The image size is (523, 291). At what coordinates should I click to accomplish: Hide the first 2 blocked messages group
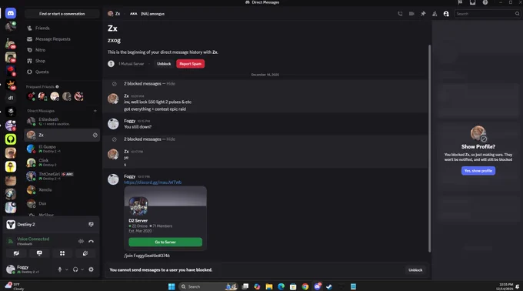(171, 84)
